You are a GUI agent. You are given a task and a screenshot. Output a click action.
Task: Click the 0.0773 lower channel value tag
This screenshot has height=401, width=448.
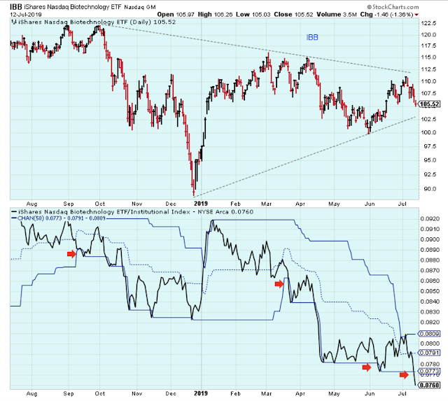click(429, 371)
